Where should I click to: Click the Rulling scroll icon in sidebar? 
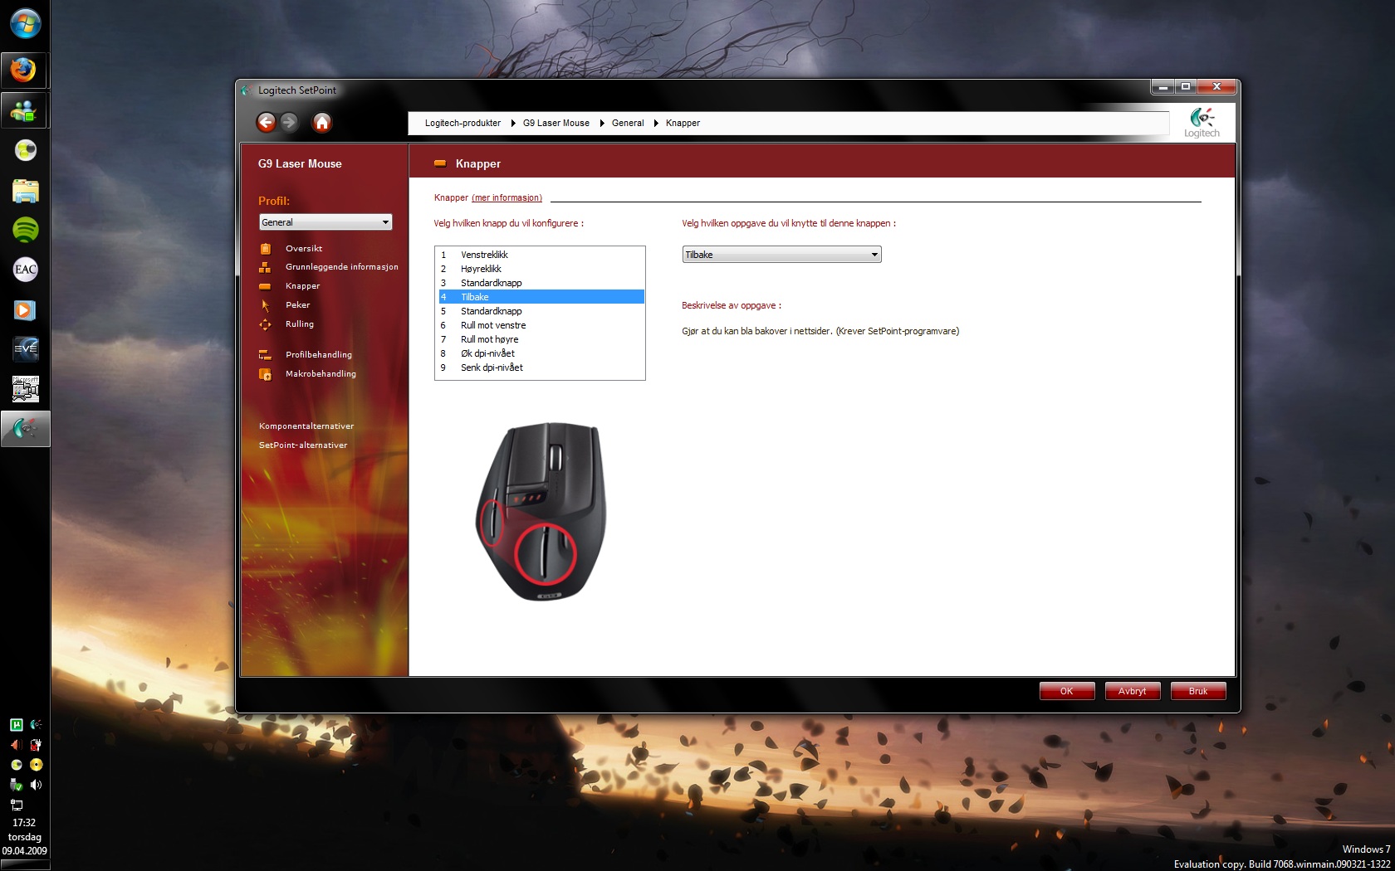[265, 324]
